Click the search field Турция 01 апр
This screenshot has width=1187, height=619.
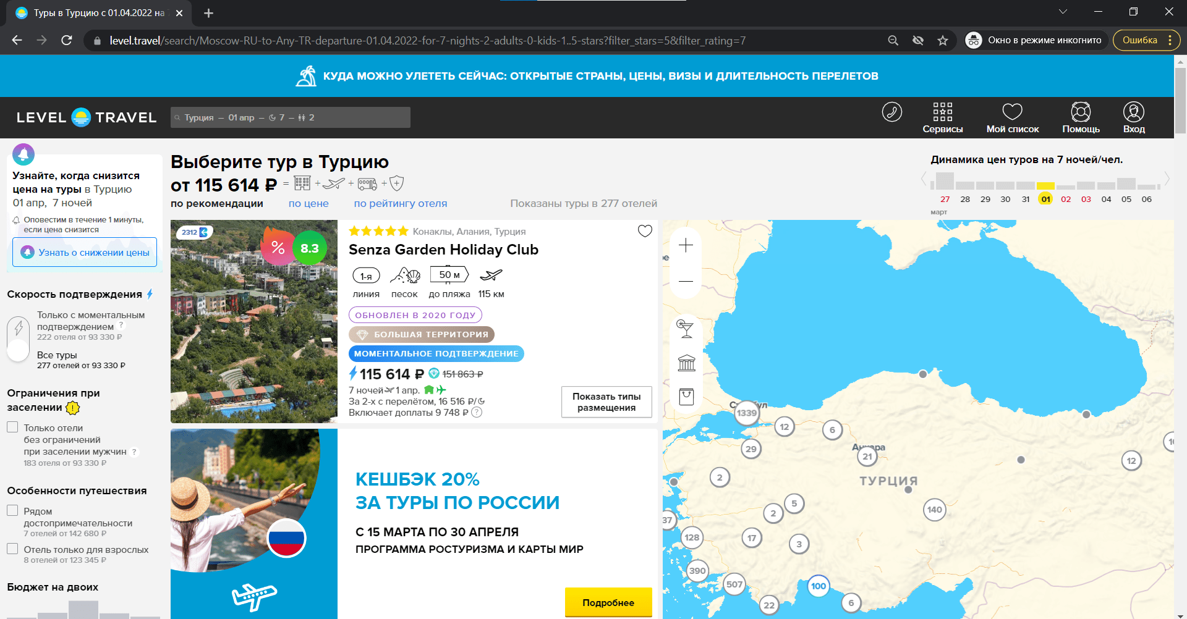point(291,117)
